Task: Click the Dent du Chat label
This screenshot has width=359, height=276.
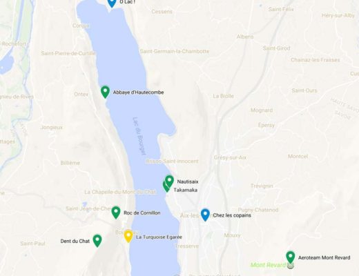Action: (75, 241)
